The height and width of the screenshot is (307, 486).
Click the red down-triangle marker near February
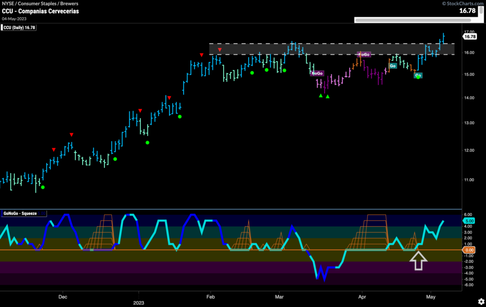pyautogui.click(x=219, y=50)
